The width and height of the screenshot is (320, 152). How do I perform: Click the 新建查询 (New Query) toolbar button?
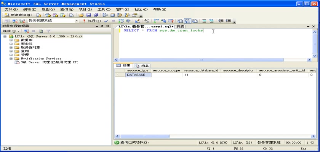point(18,15)
